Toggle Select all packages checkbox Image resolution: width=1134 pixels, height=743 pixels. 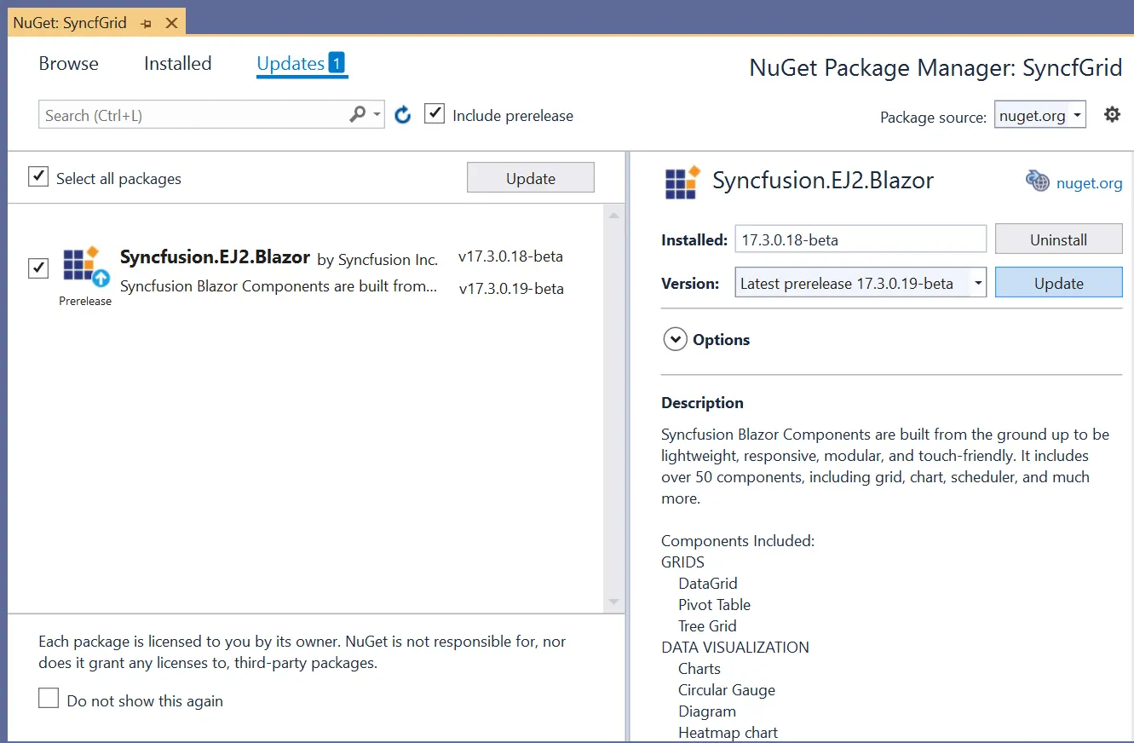coord(38,176)
